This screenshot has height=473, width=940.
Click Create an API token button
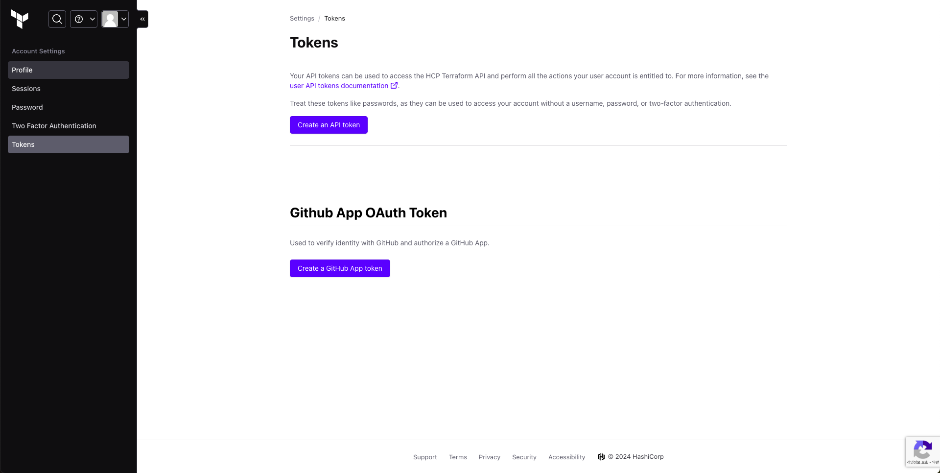(x=329, y=125)
